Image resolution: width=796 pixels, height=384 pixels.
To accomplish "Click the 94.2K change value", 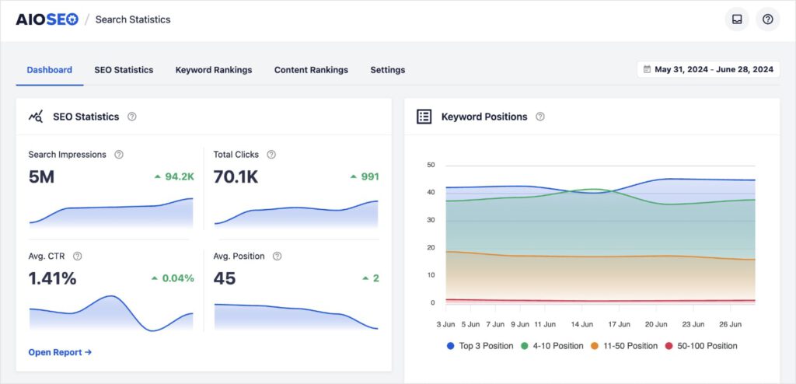I will click(180, 176).
